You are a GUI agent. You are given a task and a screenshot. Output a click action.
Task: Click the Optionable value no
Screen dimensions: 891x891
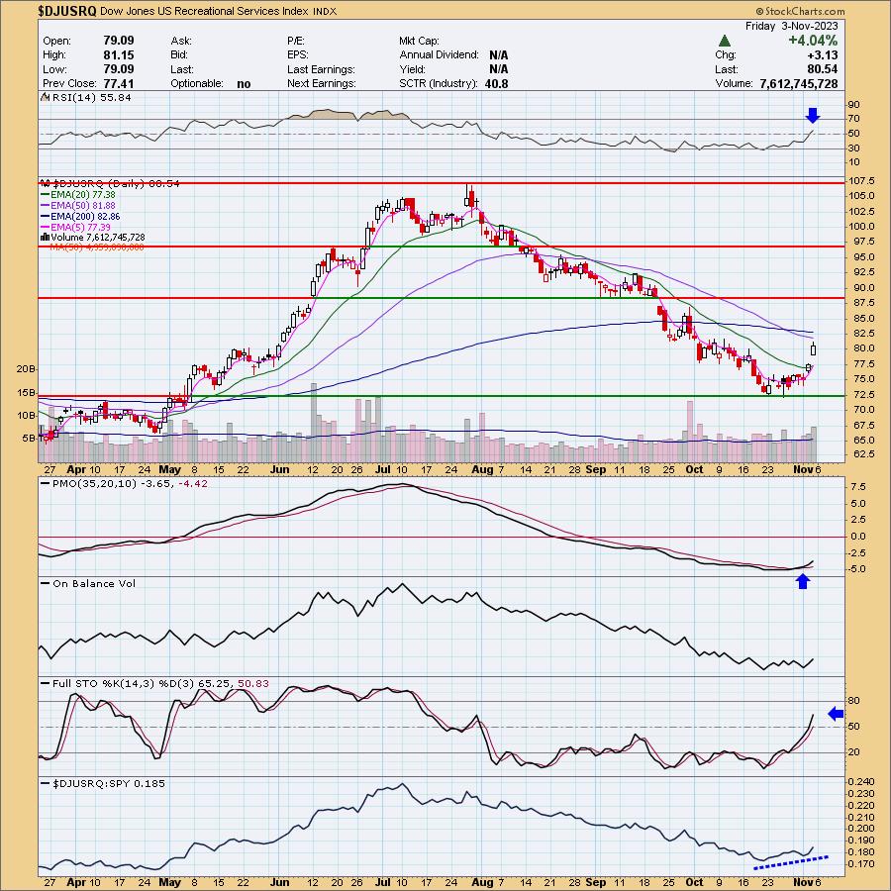tap(244, 84)
